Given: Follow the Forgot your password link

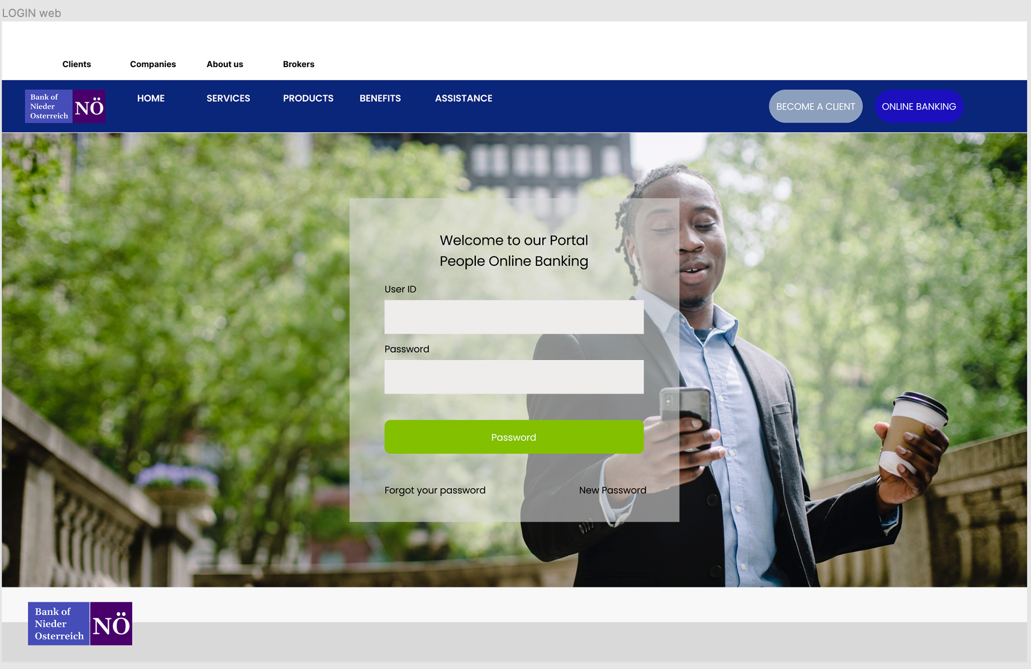Looking at the screenshot, I should pos(435,490).
